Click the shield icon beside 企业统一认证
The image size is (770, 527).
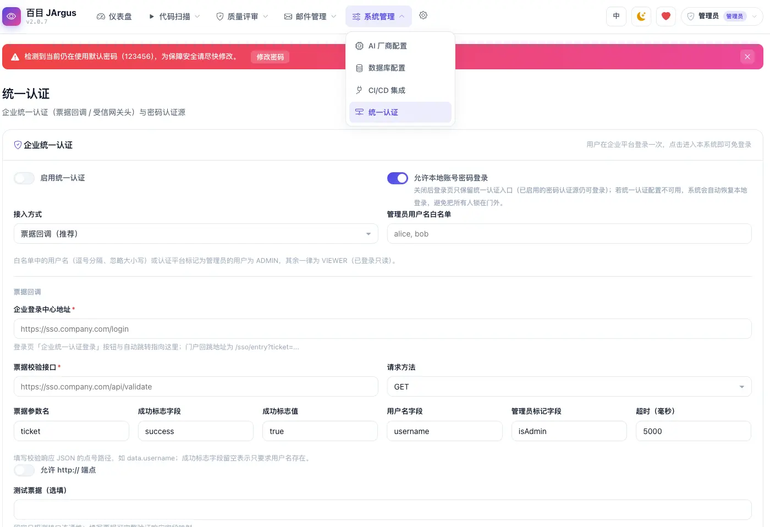click(18, 145)
